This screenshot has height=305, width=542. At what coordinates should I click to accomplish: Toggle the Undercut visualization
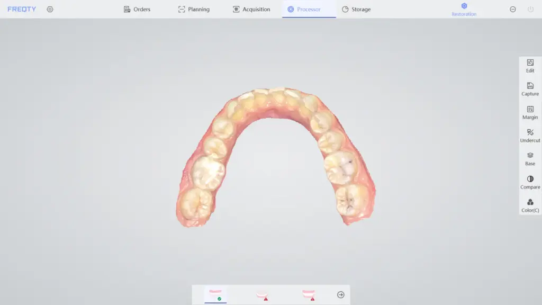pyautogui.click(x=530, y=136)
